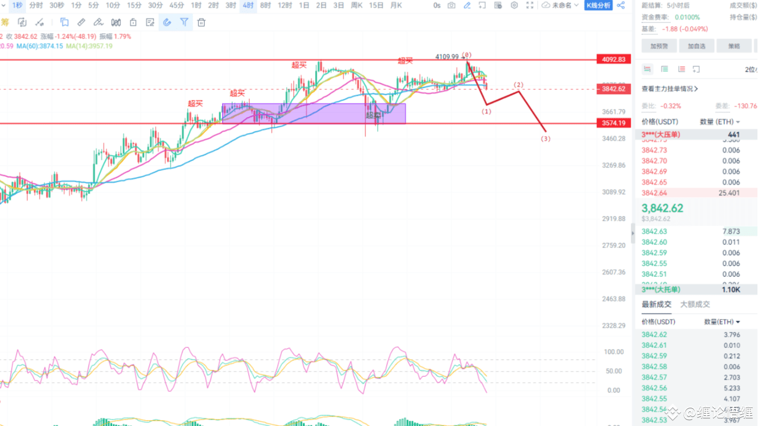
Task: Take a chart screenshot with the camera icon
Action: pyautogui.click(x=451, y=5)
